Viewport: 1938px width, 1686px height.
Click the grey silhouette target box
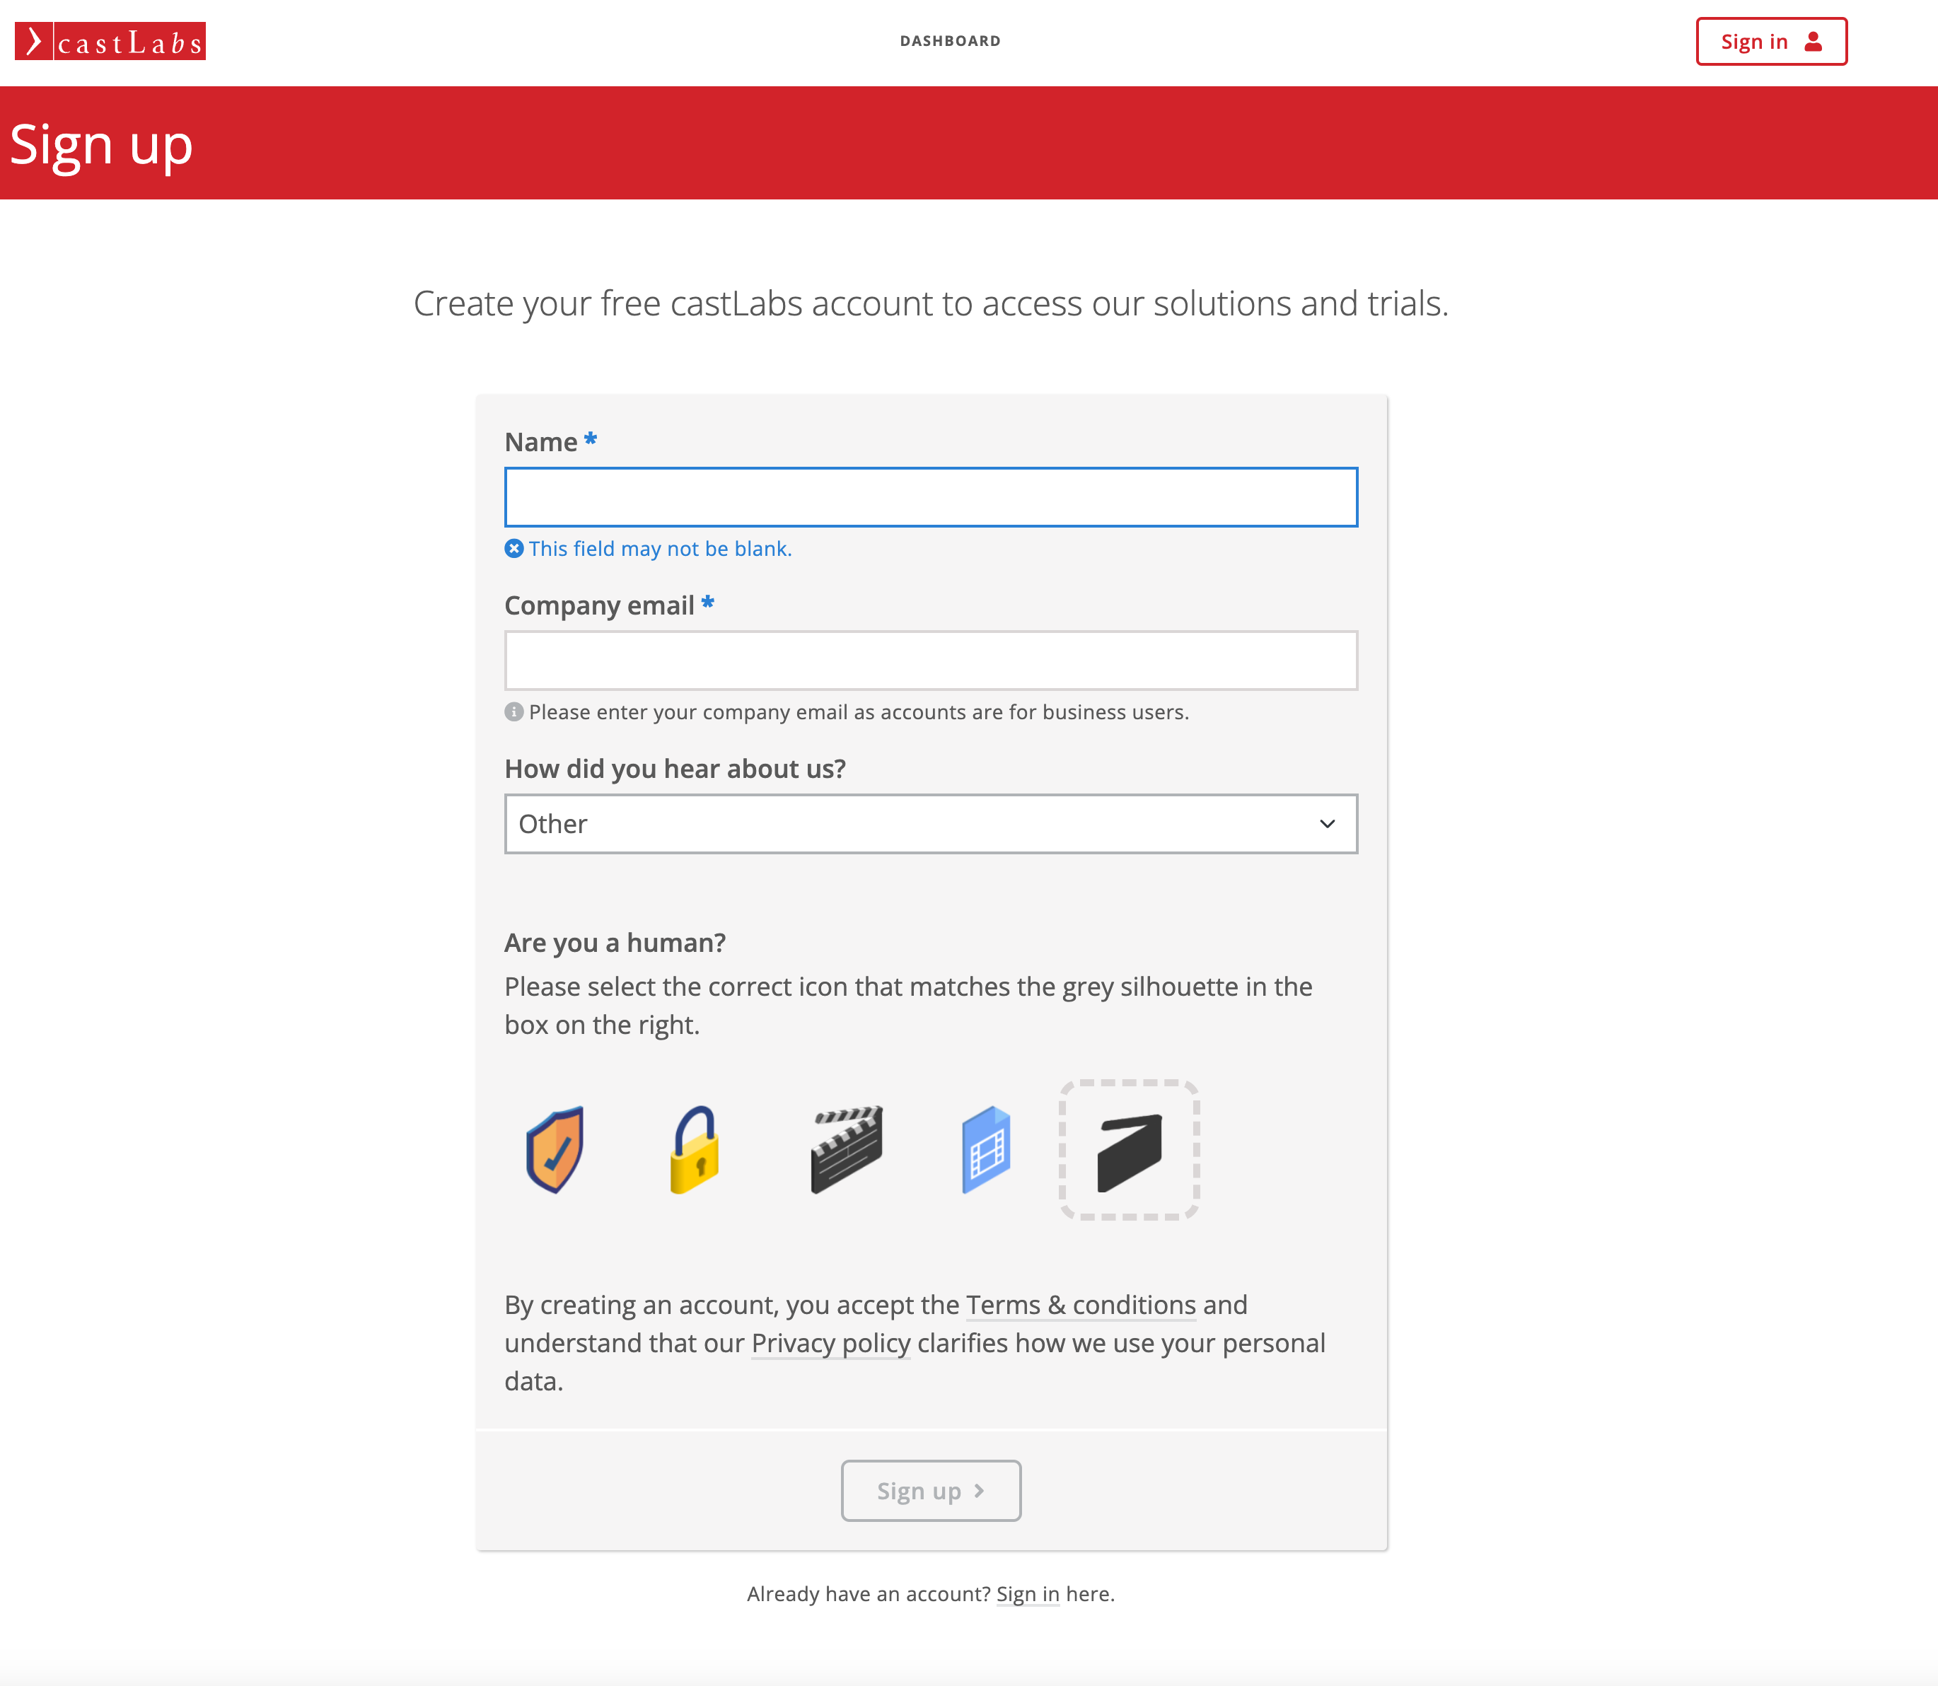click(x=1129, y=1149)
